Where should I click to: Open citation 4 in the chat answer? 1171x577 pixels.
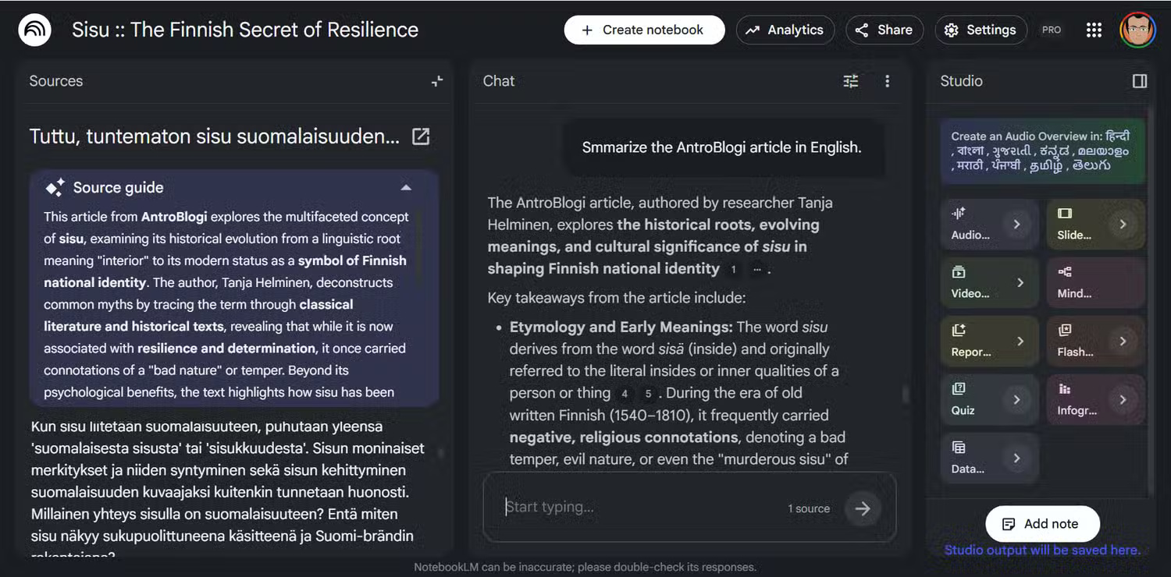625,394
